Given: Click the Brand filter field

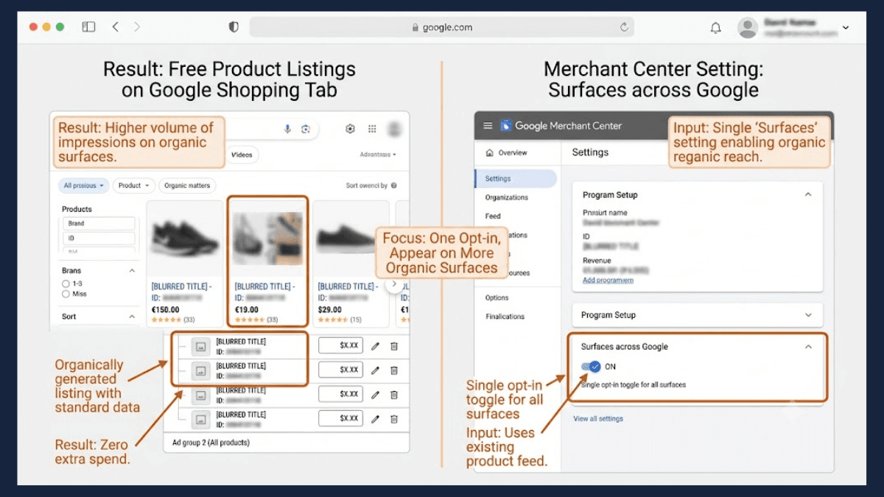Looking at the screenshot, I should 99,223.
